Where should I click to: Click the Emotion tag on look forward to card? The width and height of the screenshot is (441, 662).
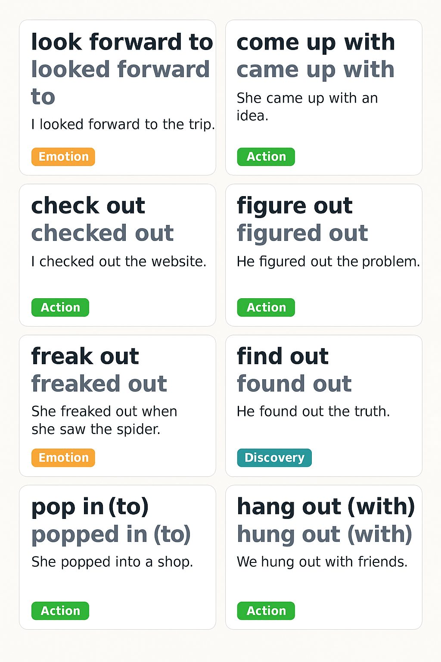point(63,157)
